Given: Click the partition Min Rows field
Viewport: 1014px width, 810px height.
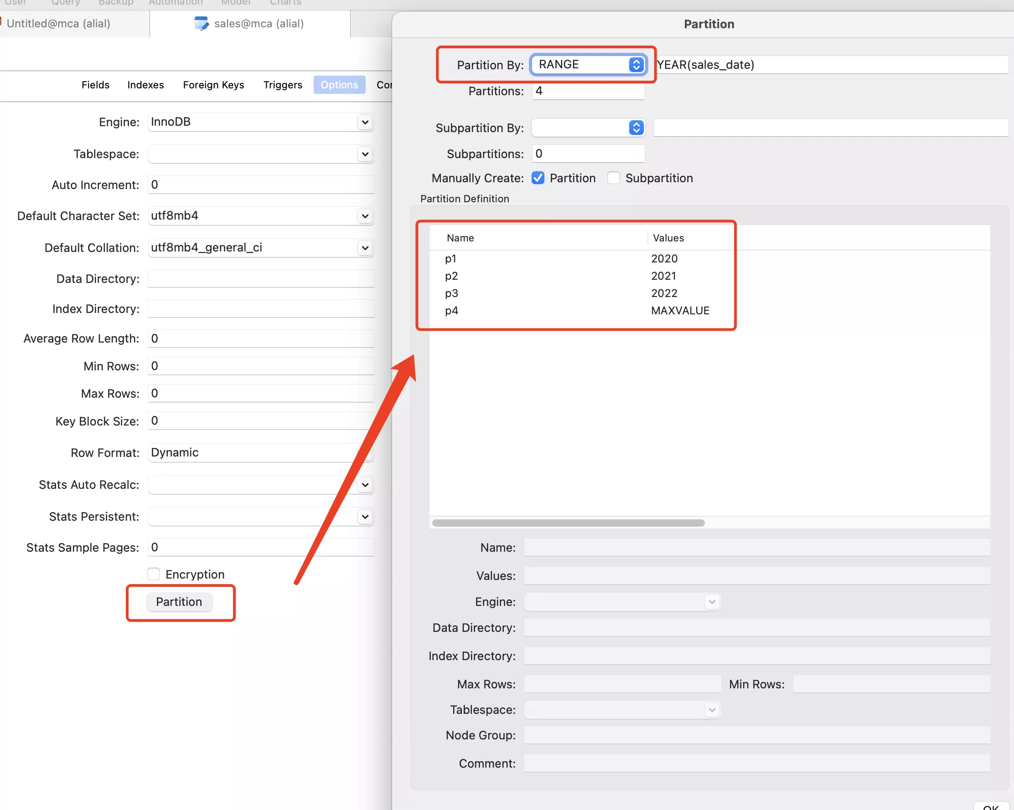Looking at the screenshot, I should click(892, 684).
